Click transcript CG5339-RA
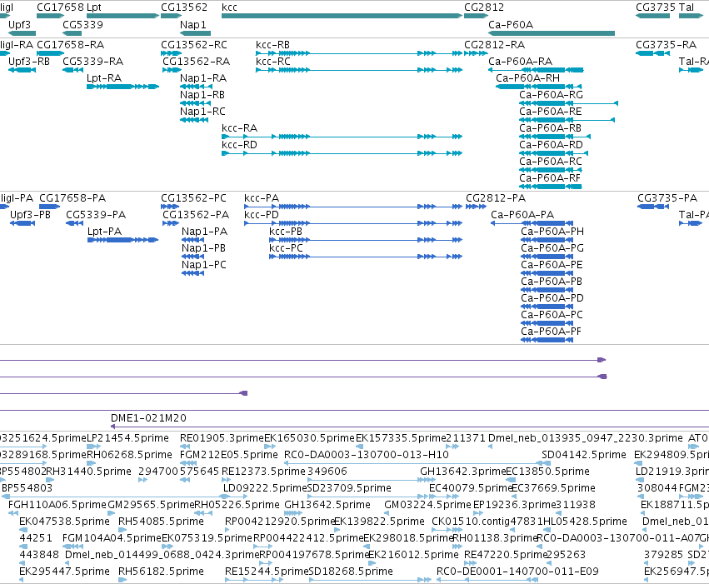Screen dimensions: 709x584 (x=92, y=62)
